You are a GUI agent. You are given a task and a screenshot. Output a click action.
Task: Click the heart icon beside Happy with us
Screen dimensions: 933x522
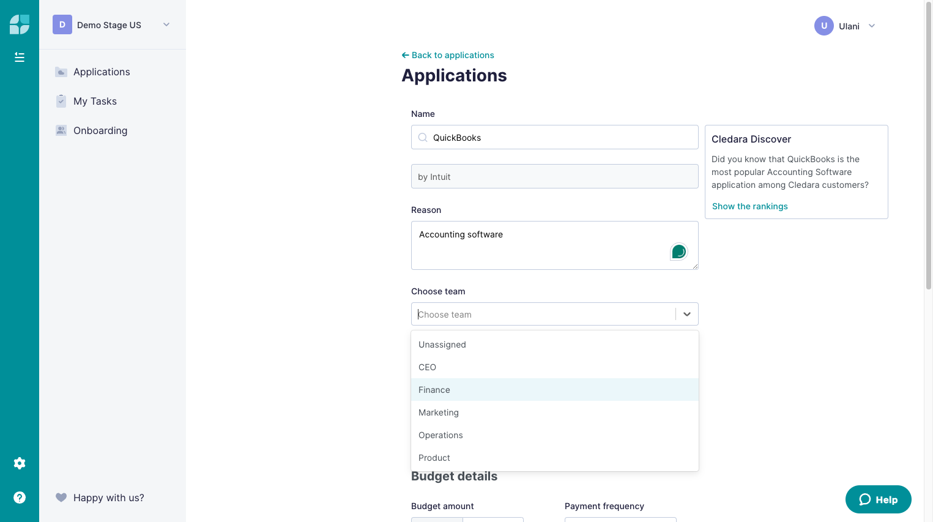pyautogui.click(x=61, y=498)
